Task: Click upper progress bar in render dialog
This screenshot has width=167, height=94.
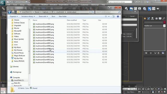Action: 129,20
